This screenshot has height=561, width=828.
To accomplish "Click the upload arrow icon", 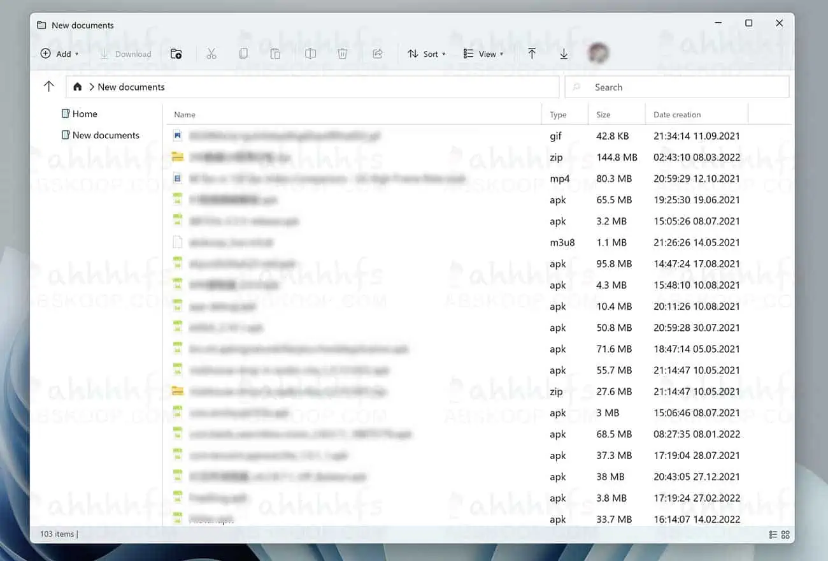I will tap(532, 54).
